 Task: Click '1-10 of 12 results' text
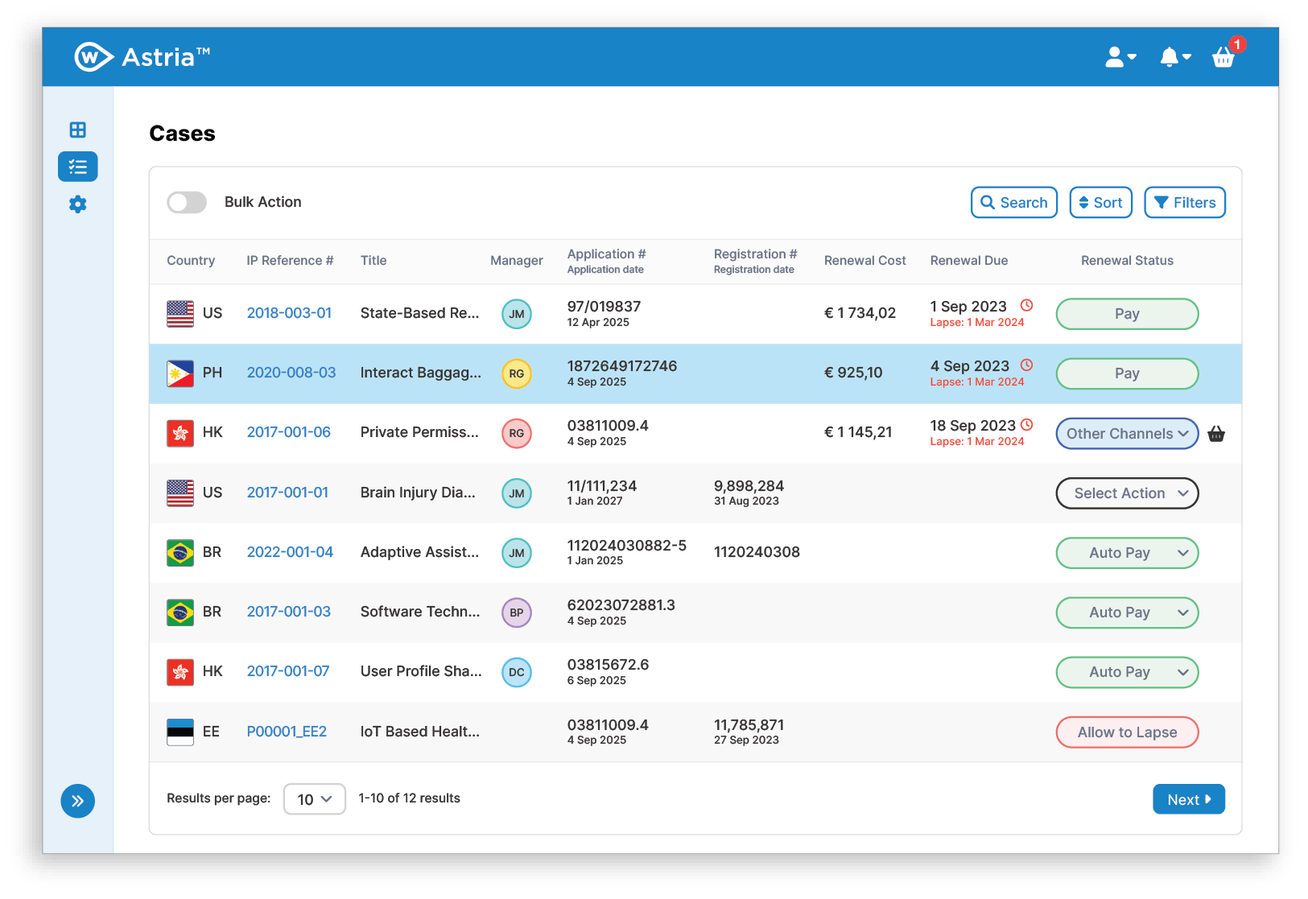pyautogui.click(x=410, y=798)
